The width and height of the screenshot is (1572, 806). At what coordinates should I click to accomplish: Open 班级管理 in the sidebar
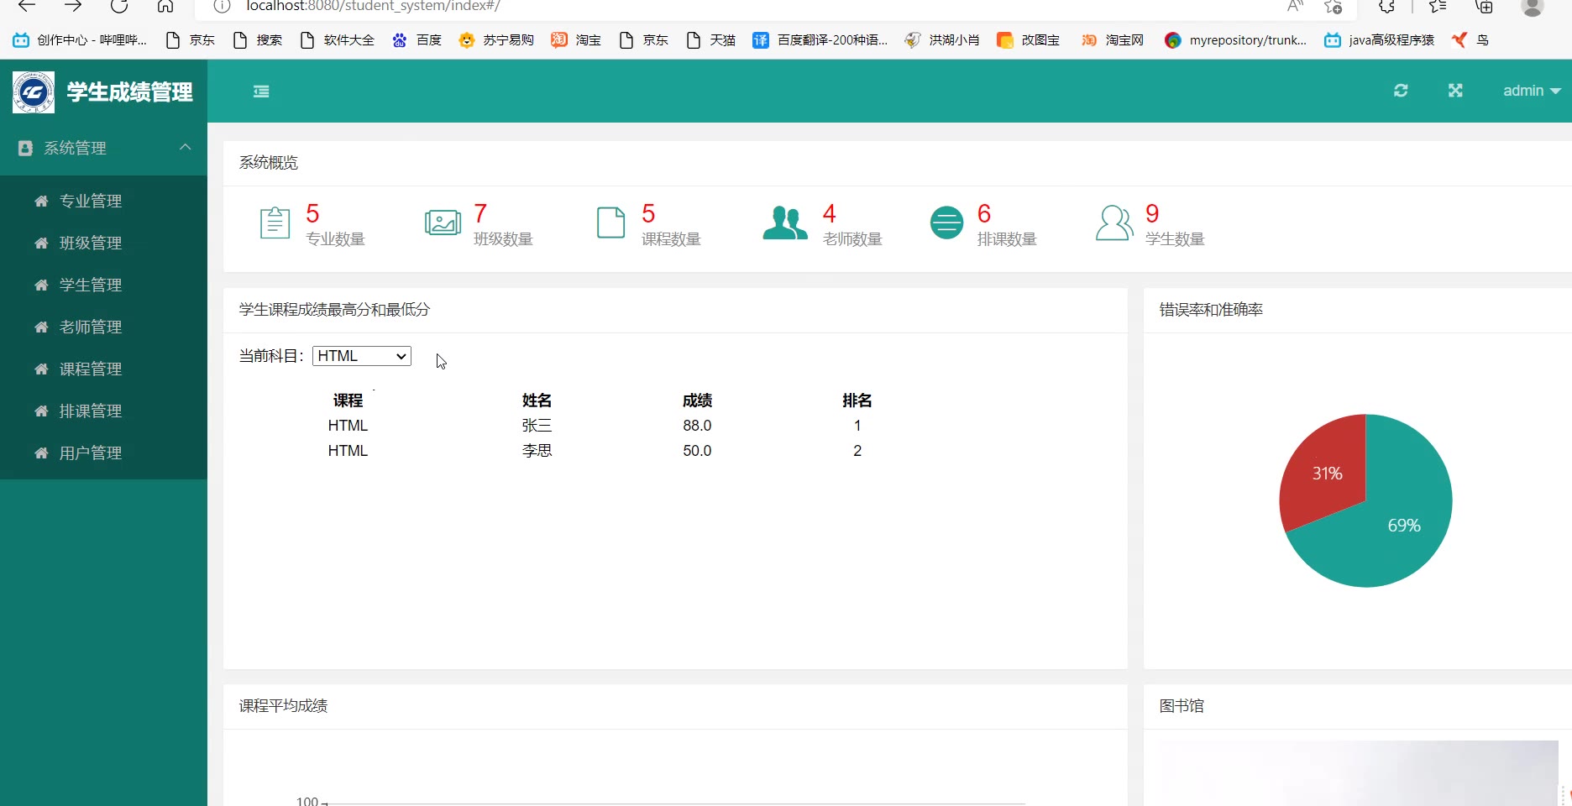[91, 243]
